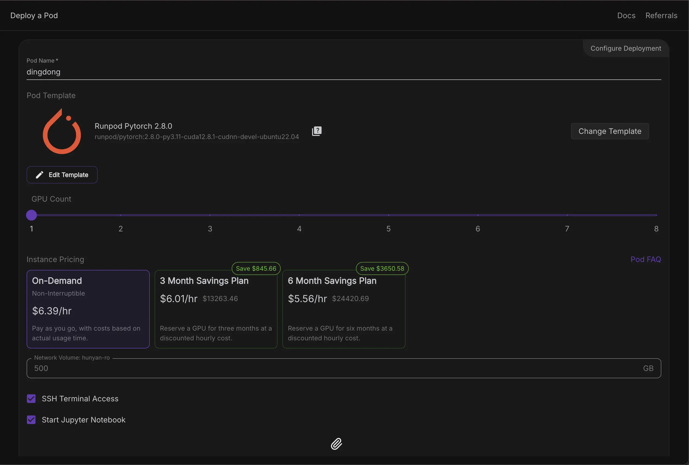Click the PyTorch flame logo
Viewport: 689px width, 465px height.
click(62, 131)
